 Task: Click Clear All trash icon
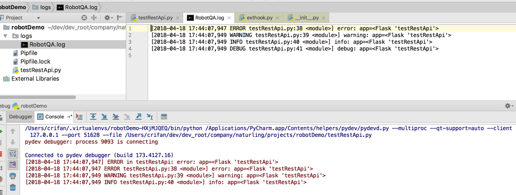coord(13,187)
